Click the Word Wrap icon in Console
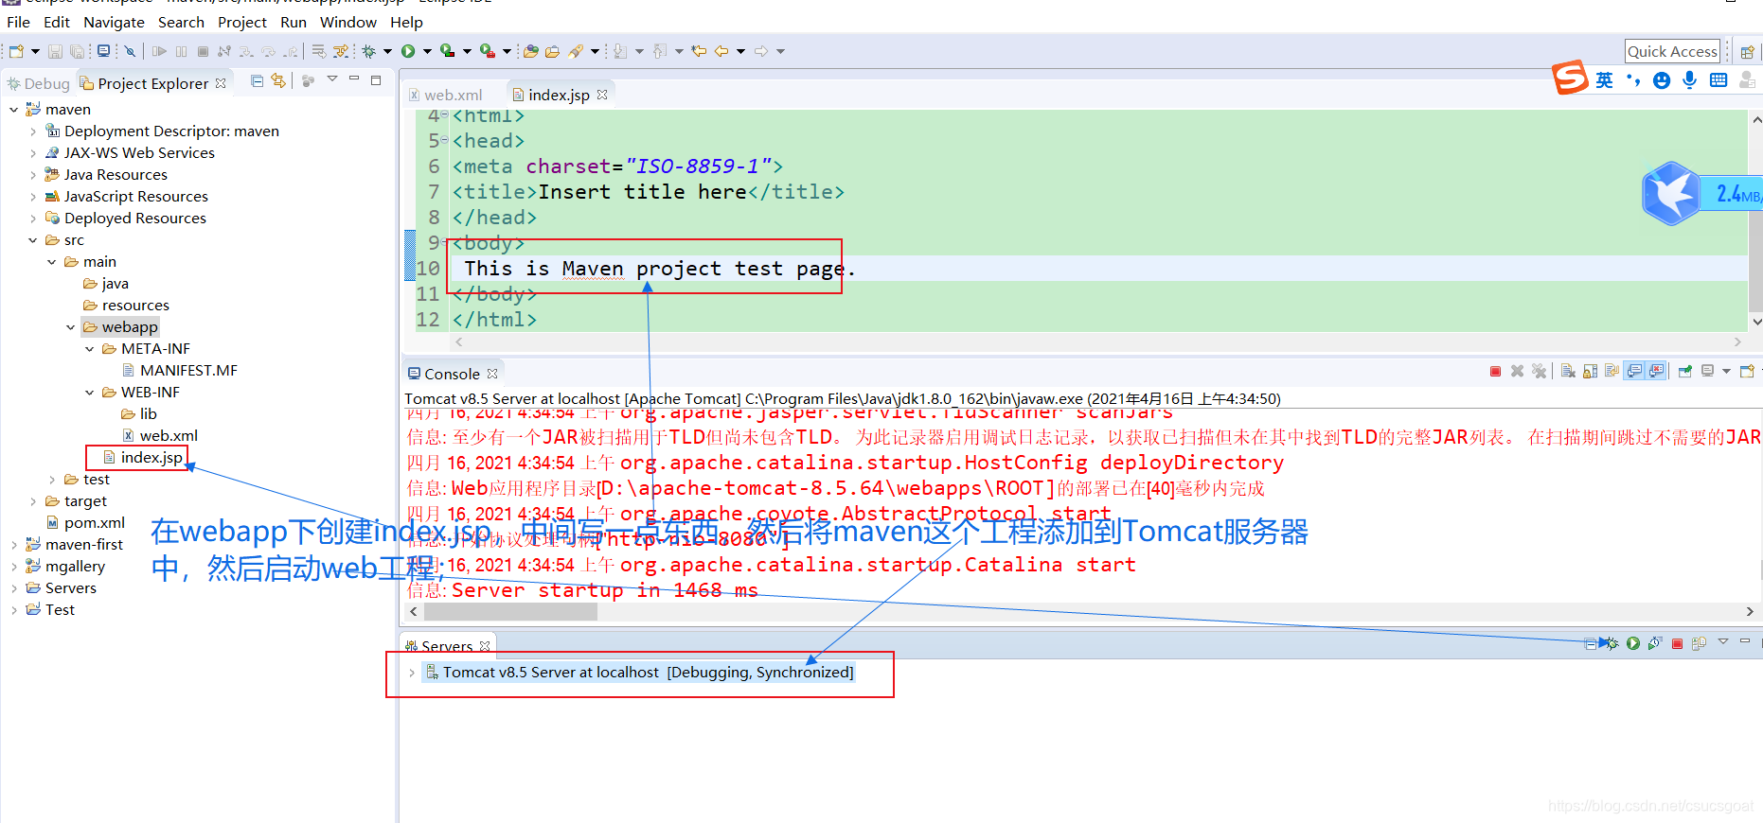Image resolution: width=1763 pixels, height=823 pixels. (1612, 372)
